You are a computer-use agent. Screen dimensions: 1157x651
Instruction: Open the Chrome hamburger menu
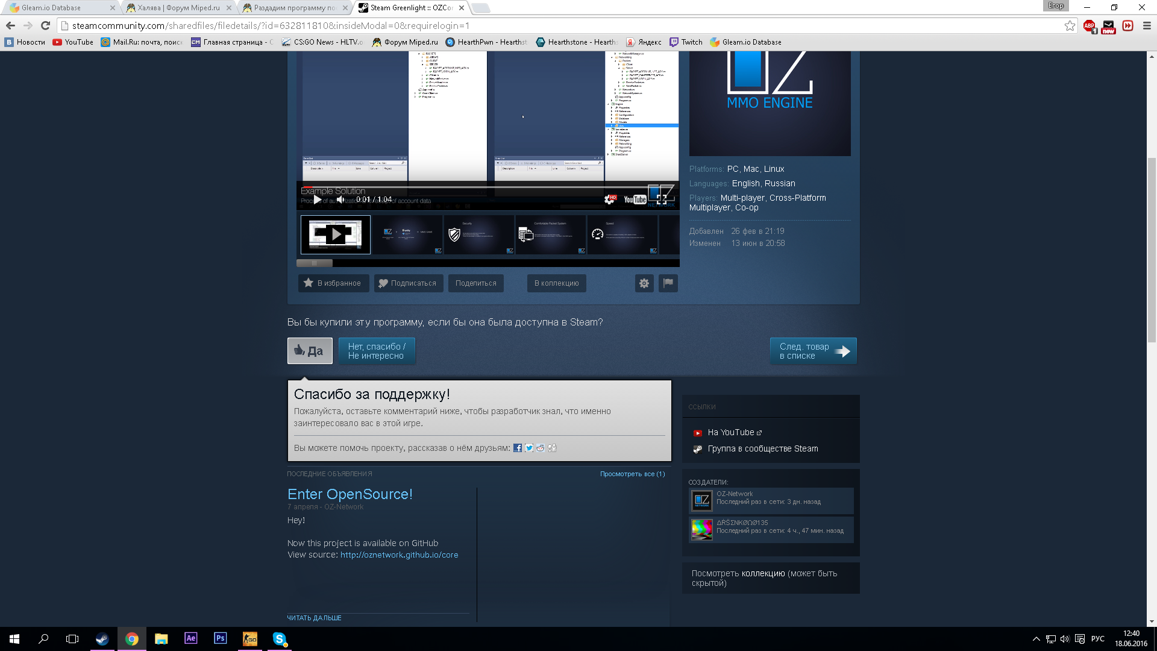coord(1147,25)
